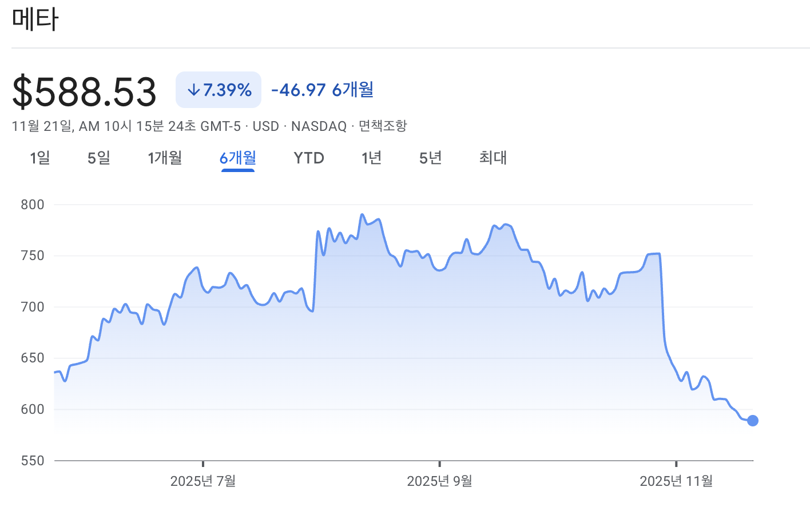The image size is (810, 511).
Task: Open the 1개월 chart range
Action: pos(165,158)
